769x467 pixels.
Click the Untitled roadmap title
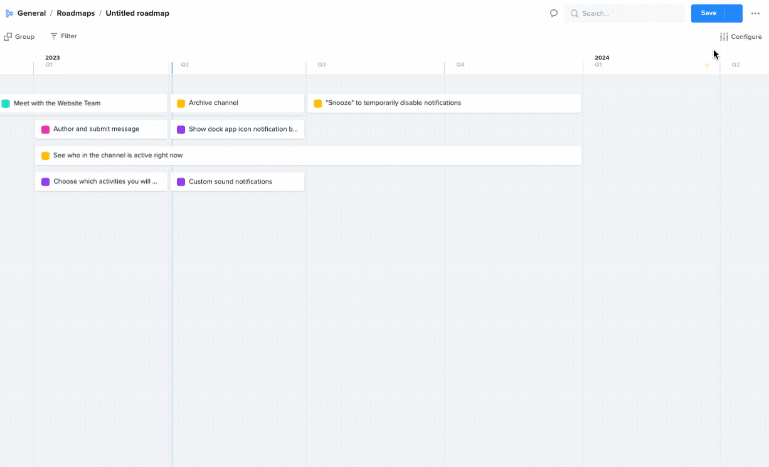(137, 13)
